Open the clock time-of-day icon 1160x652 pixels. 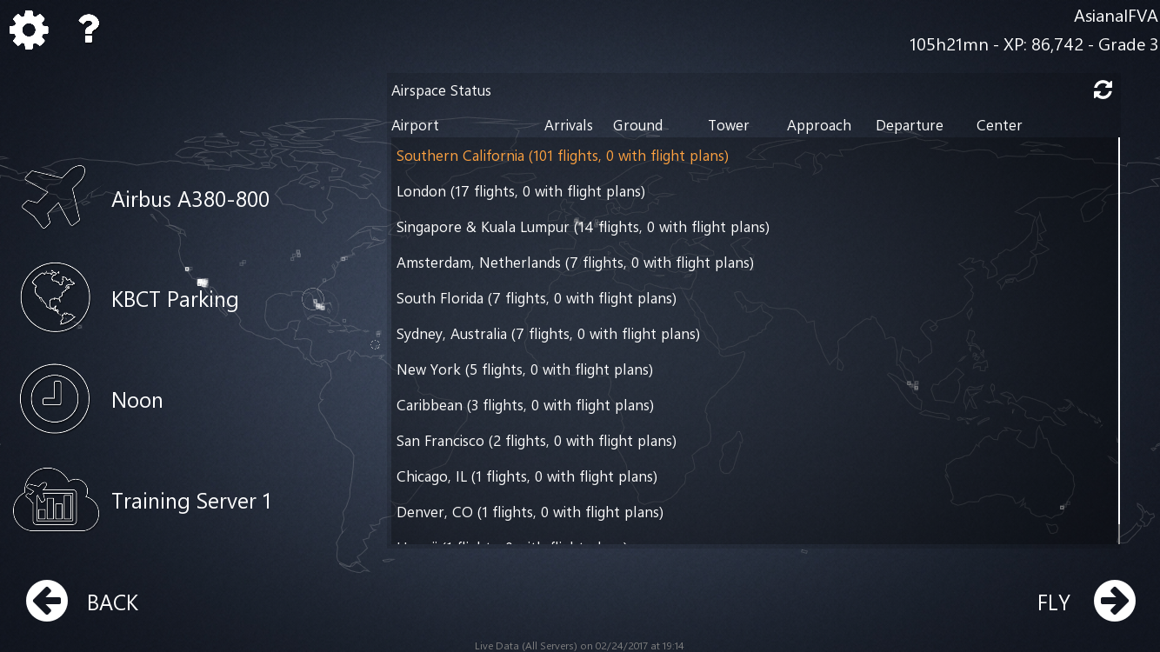[x=55, y=399]
